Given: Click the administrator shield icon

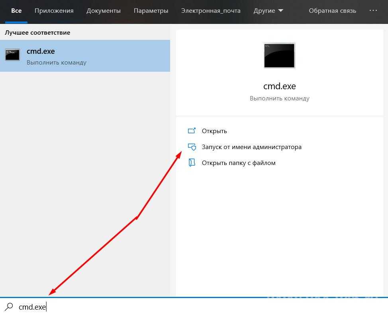Looking at the screenshot, I should (192, 147).
